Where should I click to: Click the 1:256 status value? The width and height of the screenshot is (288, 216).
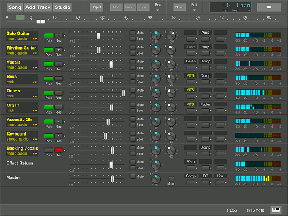(x=232, y=210)
